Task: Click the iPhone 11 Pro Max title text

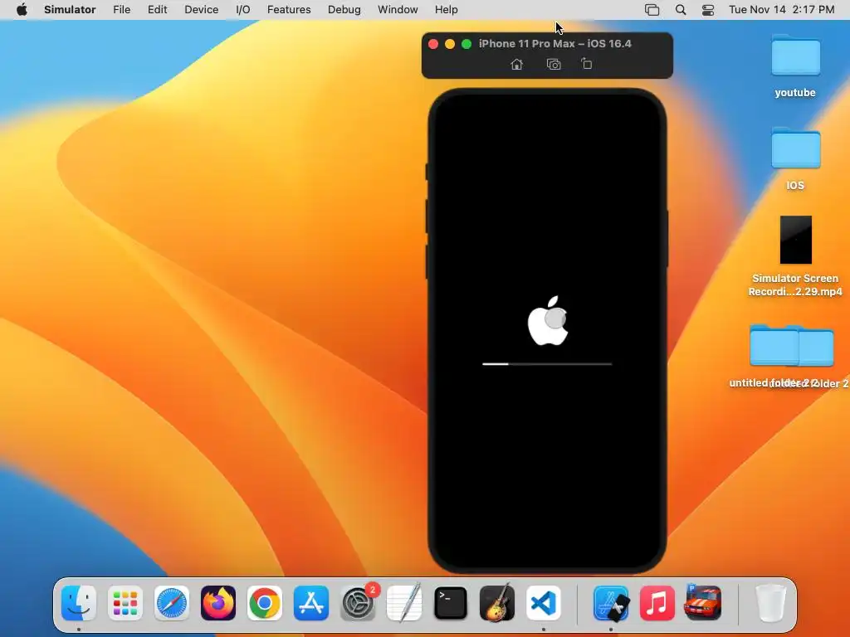Action: coord(555,44)
